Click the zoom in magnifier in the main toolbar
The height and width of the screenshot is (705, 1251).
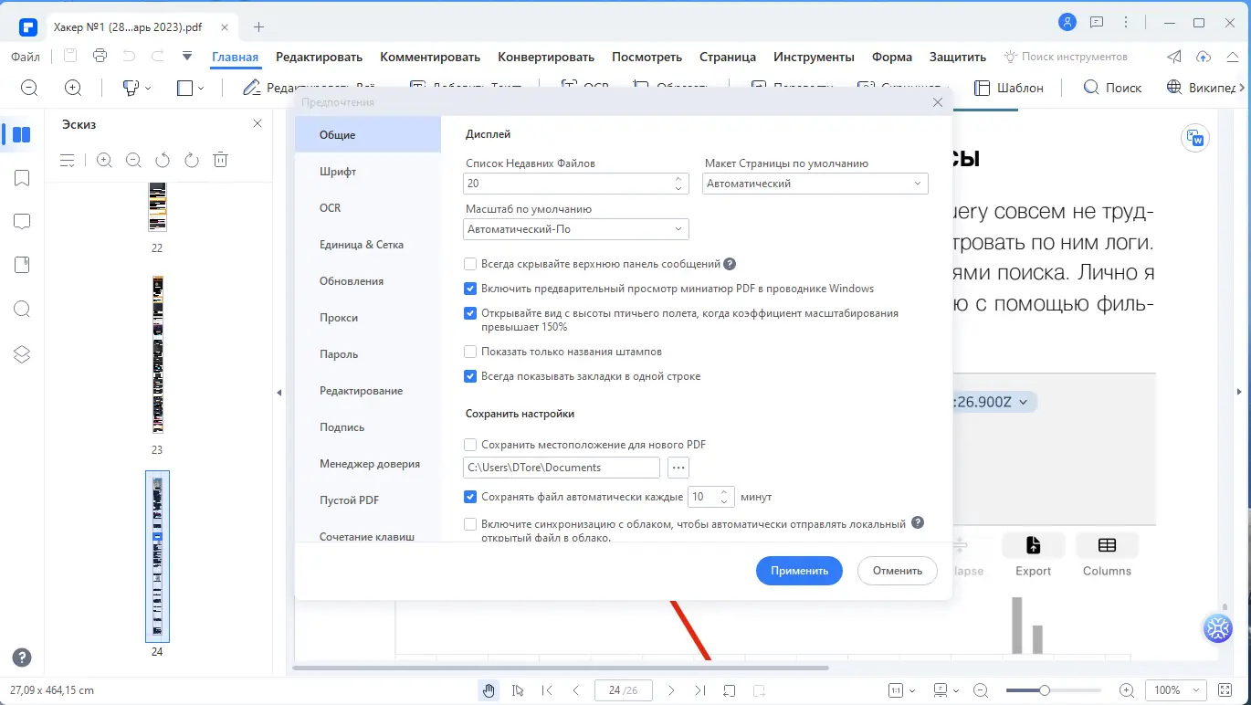73,88
